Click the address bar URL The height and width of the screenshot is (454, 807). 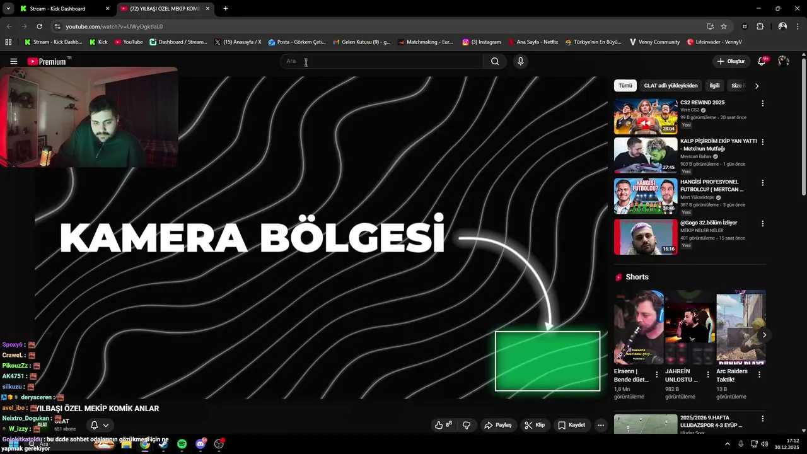point(114,26)
